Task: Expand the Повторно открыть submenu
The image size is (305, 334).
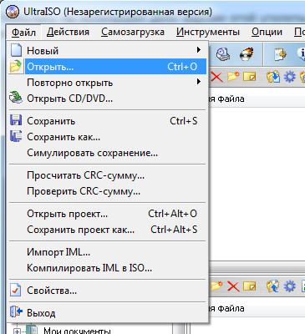Action: point(198,82)
